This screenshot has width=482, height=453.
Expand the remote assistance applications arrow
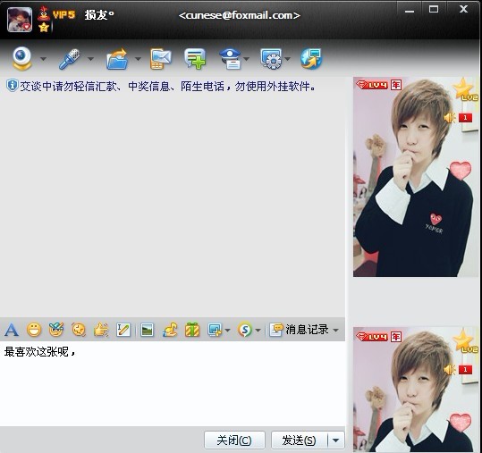287,59
